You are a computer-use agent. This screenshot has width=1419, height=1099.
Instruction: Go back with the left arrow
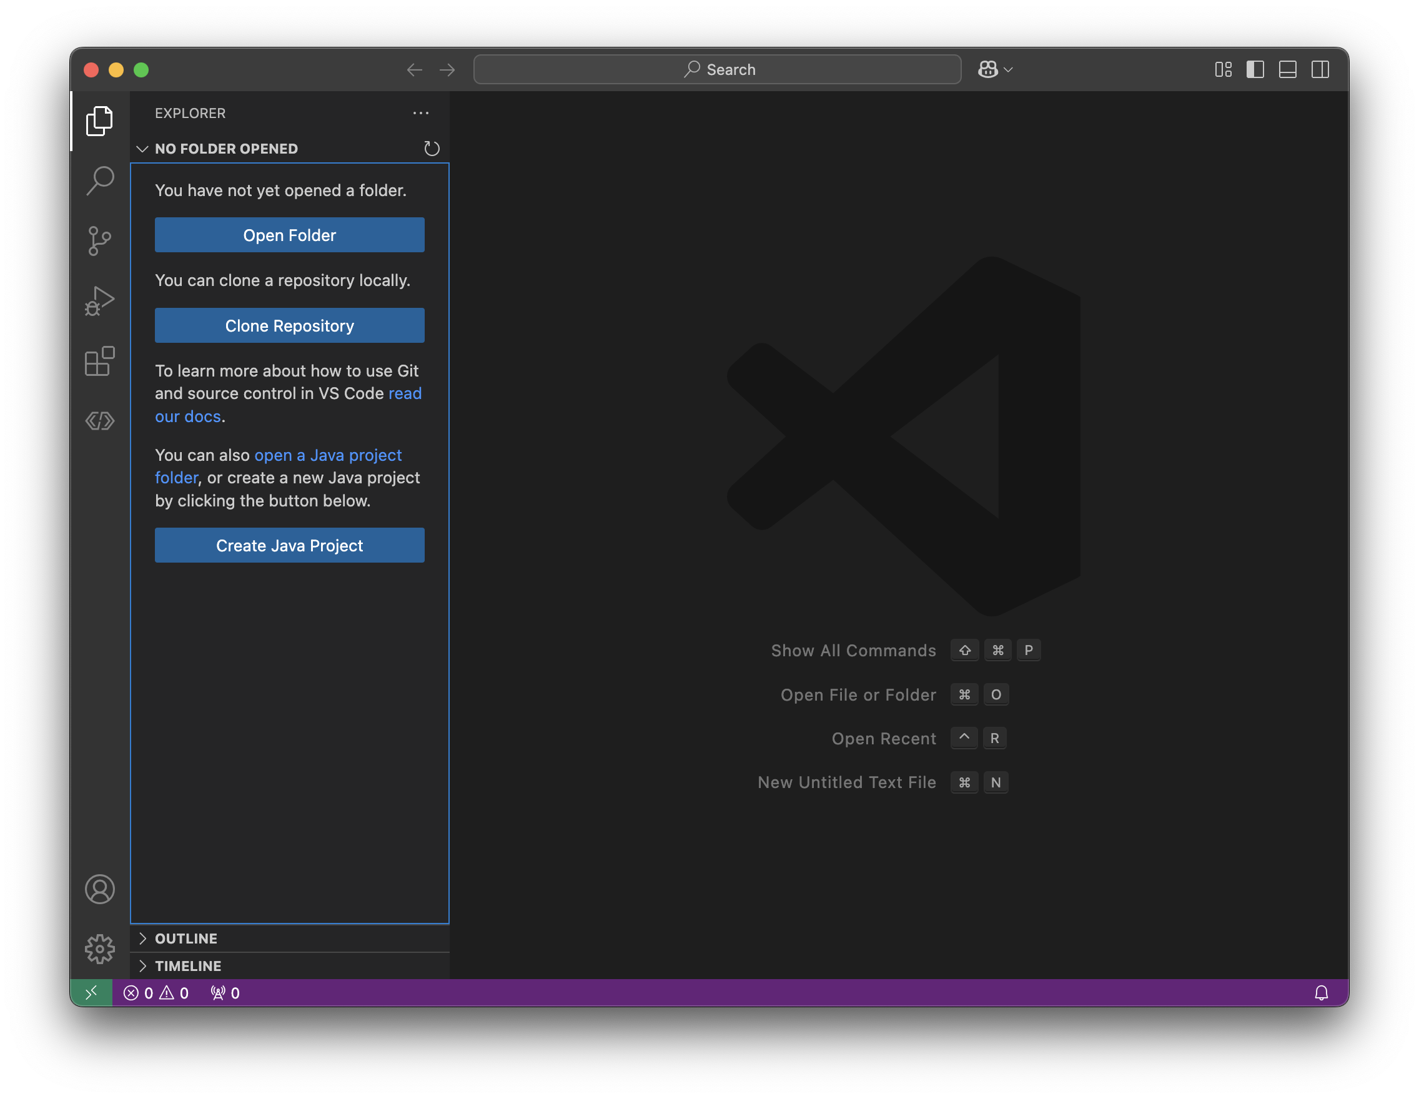coord(415,69)
